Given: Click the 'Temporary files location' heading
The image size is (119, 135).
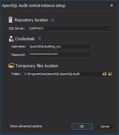Looking at the screenshot, I should click(37, 66).
